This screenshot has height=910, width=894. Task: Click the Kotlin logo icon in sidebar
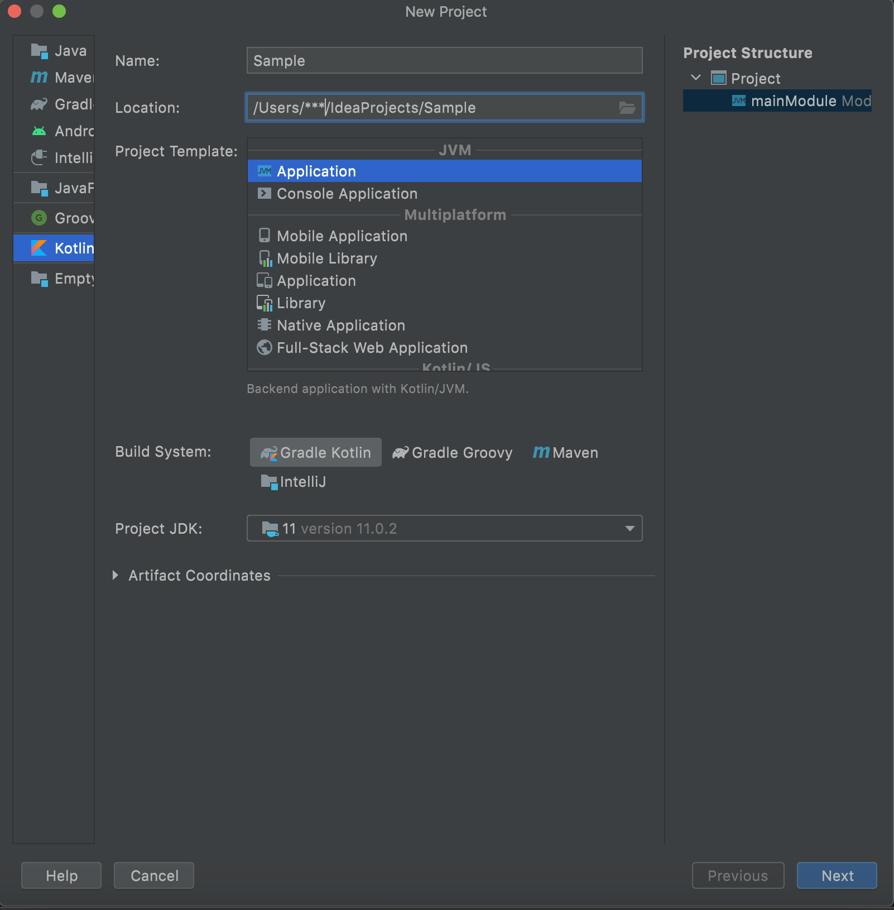(x=39, y=248)
